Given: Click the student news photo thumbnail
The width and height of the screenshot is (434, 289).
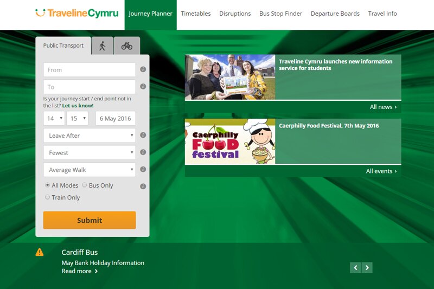Looking at the screenshot, I should coord(230,77).
